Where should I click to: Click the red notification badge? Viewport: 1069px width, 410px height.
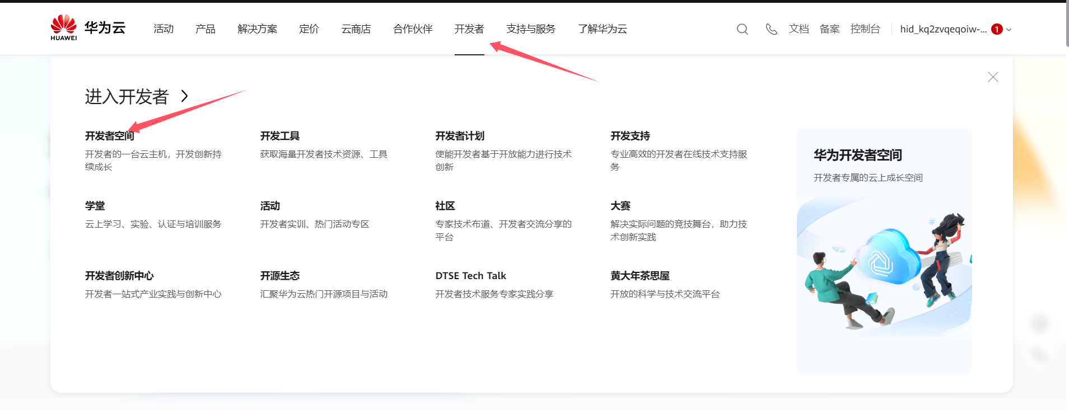click(x=997, y=29)
